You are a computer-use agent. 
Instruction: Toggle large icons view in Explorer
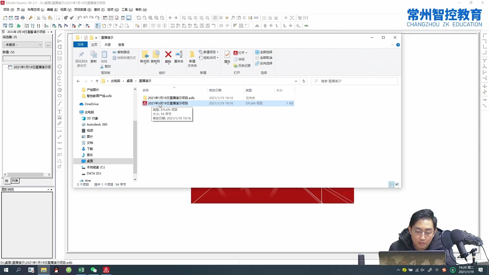(x=397, y=184)
